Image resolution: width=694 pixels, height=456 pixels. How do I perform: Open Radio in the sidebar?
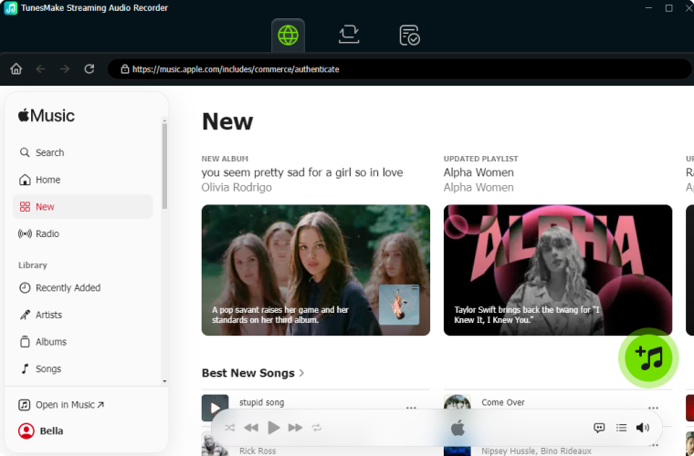pyautogui.click(x=83, y=233)
